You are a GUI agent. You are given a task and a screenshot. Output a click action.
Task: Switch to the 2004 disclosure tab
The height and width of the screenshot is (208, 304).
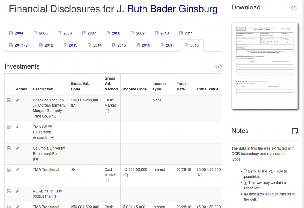(16, 33)
